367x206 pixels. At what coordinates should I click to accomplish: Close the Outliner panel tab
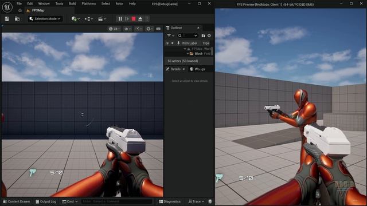(x=198, y=28)
